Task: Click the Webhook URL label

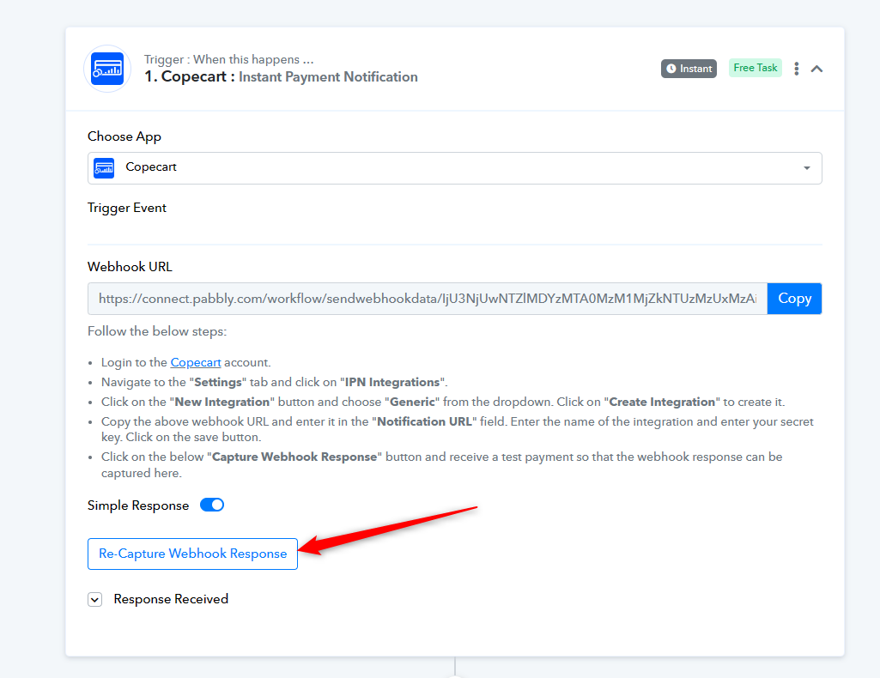Action: coord(130,266)
